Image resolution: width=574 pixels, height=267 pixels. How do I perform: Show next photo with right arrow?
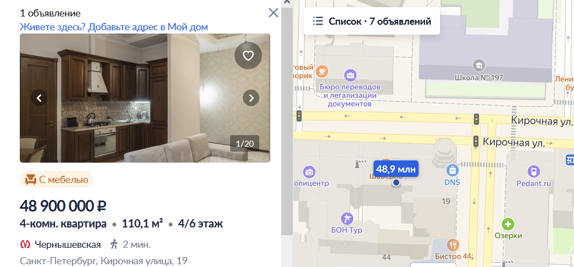251,98
